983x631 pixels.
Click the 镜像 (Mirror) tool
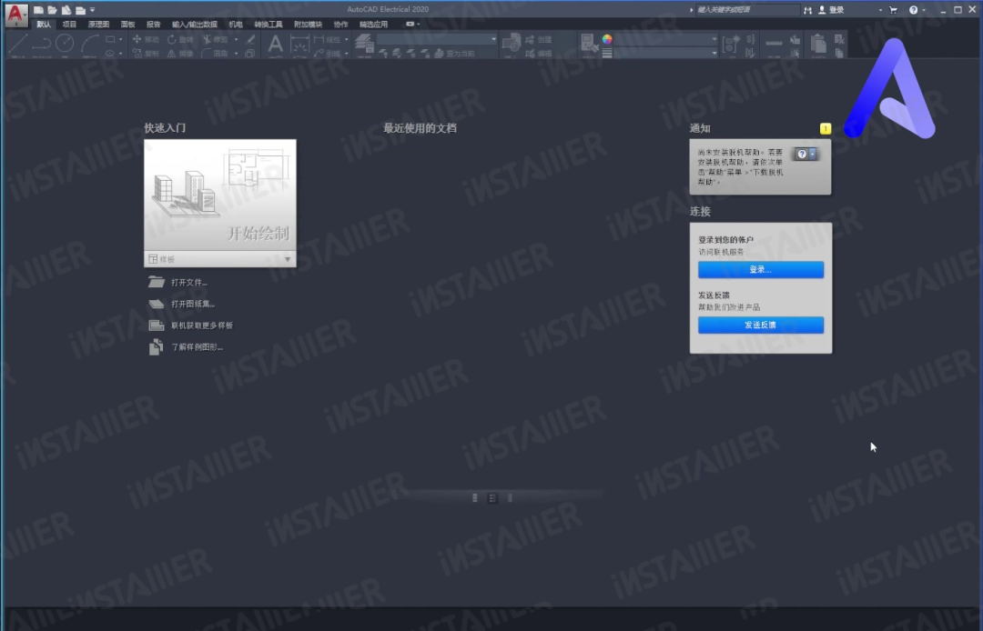click(180, 54)
